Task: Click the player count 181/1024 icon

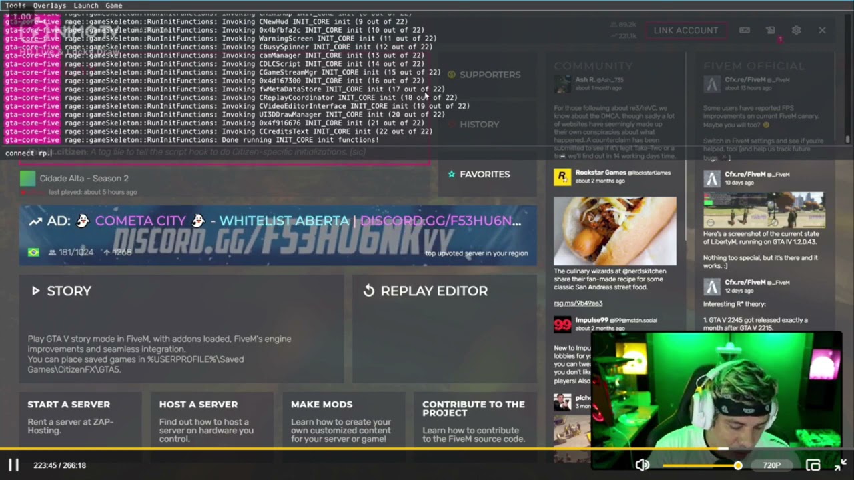Action: coord(52,253)
